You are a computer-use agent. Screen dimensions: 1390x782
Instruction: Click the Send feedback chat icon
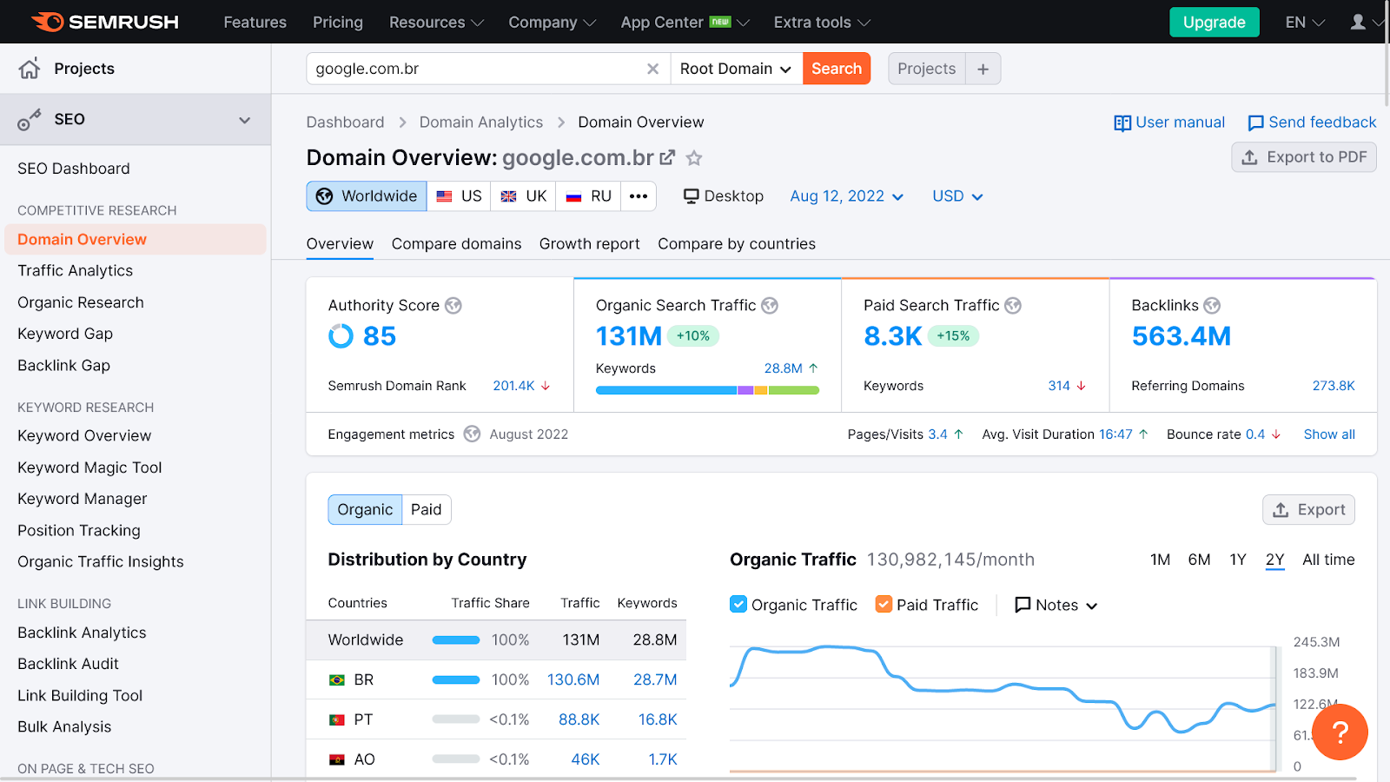[1255, 123]
